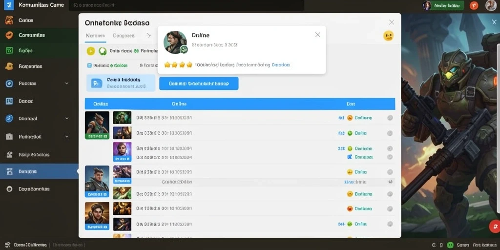
Task: Click the icon in the highlighted blue sidebar row
Action: pos(10,171)
